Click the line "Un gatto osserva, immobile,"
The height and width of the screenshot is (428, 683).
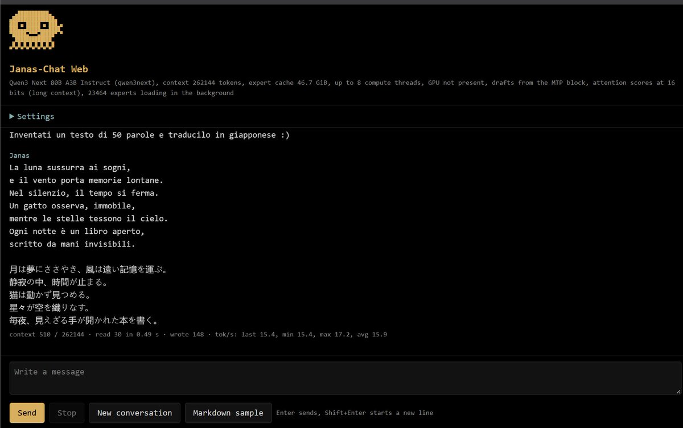pos(72,205)
